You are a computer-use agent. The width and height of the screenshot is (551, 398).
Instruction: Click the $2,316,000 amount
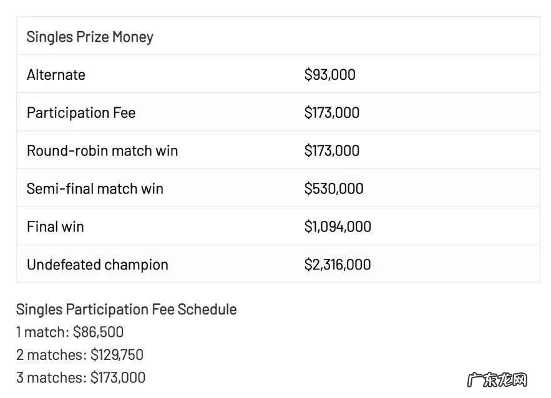[x=338, y=265]
